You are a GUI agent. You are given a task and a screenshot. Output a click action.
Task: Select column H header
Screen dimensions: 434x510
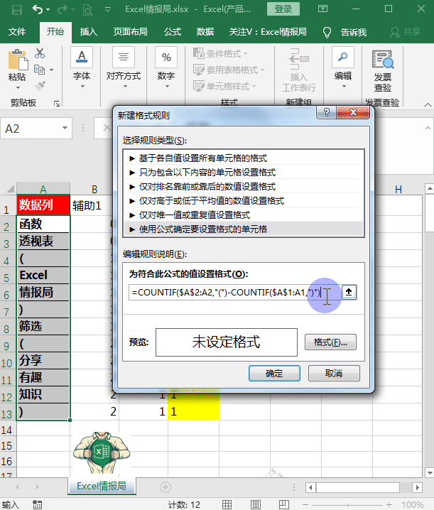point(398,190)
